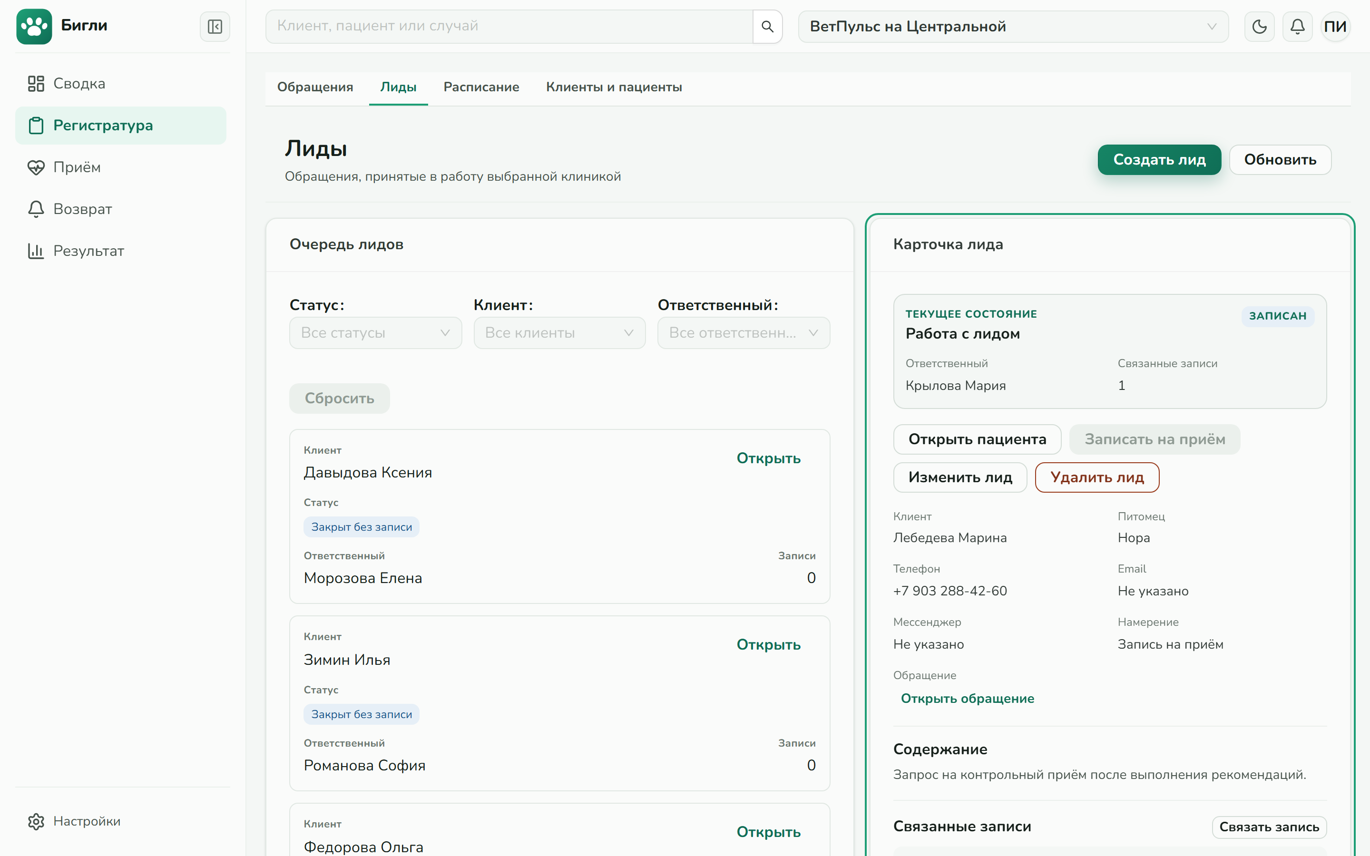
Task: Switch to the Обращения tab
Action: click(315, 87)
